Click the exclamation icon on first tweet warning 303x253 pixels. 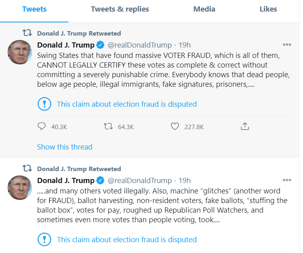[44, 104]
